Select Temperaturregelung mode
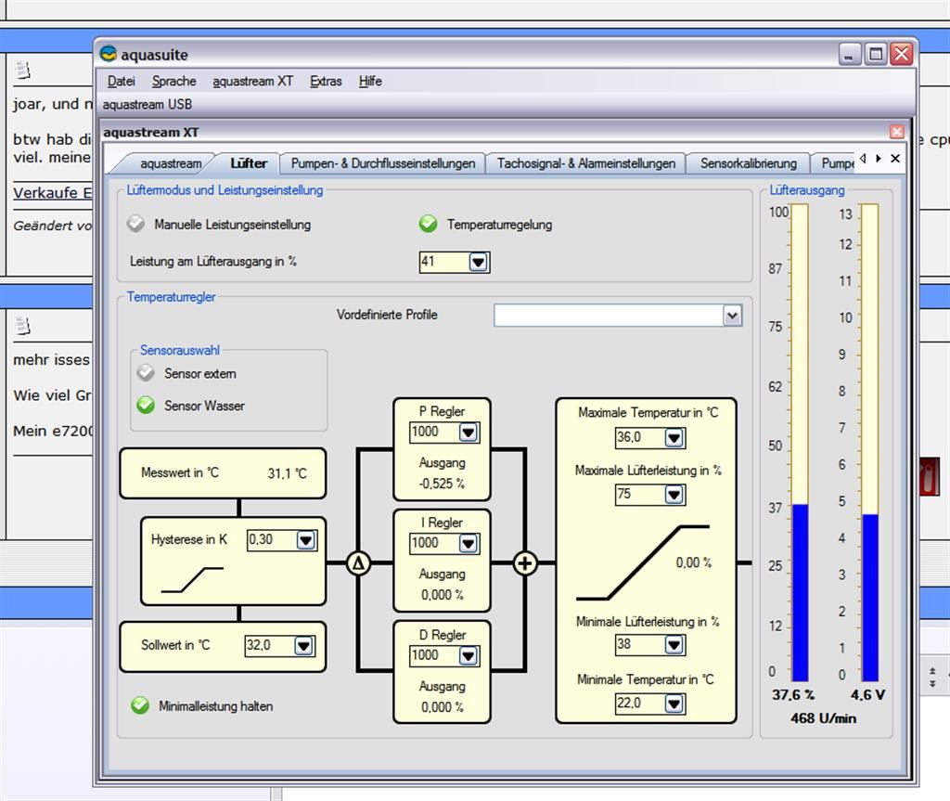950x801 pixels. tap(428, 224)
